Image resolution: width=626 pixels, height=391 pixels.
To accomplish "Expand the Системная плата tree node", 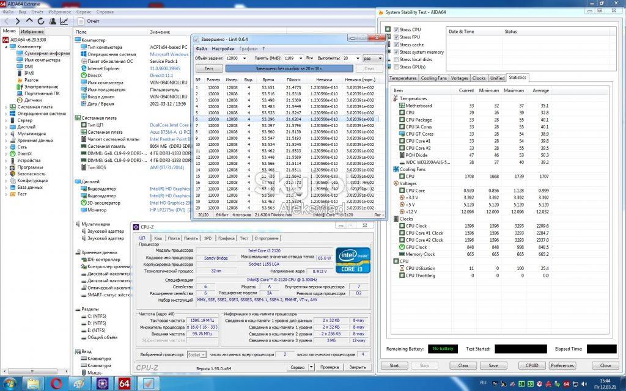I will pyautogui.click(x=6, y=107).
